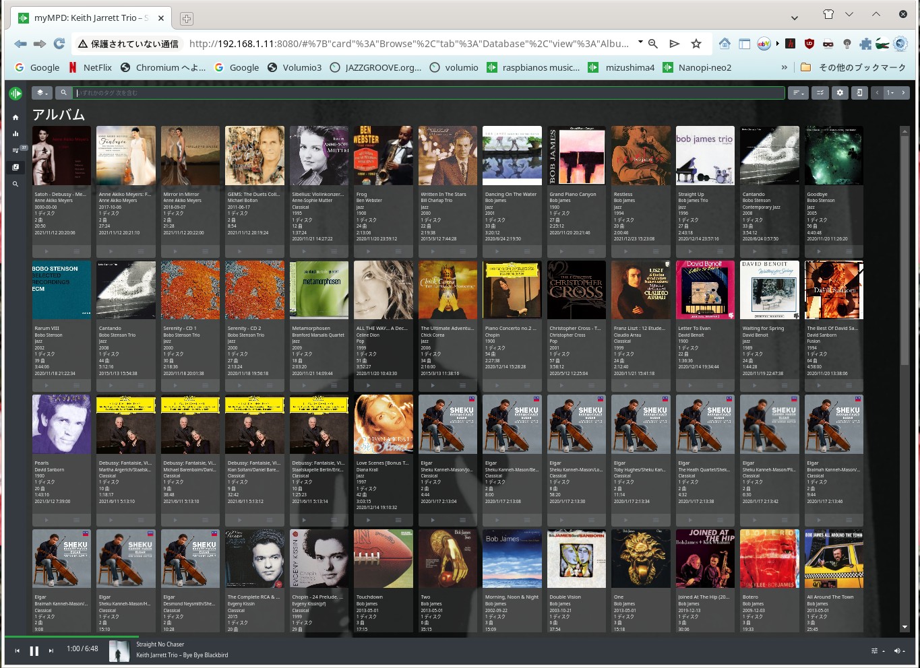Open the now playing title Straight No Chaser
The height and width of the screenshot is (668, 920).
click(160, 644)
